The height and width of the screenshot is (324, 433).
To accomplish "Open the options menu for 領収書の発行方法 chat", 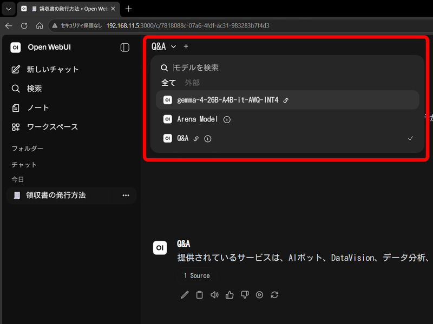I will [126, 195].
